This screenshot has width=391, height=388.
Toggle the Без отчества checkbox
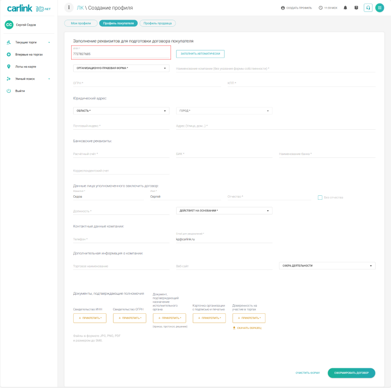(x=320, y=197)
